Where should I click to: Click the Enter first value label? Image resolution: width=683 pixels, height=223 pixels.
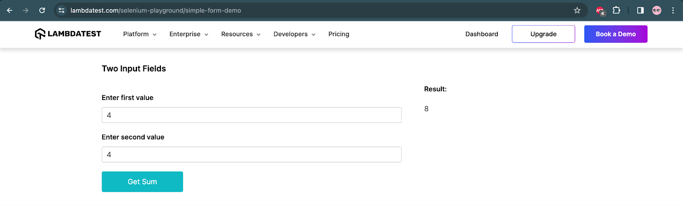(127, 97)
